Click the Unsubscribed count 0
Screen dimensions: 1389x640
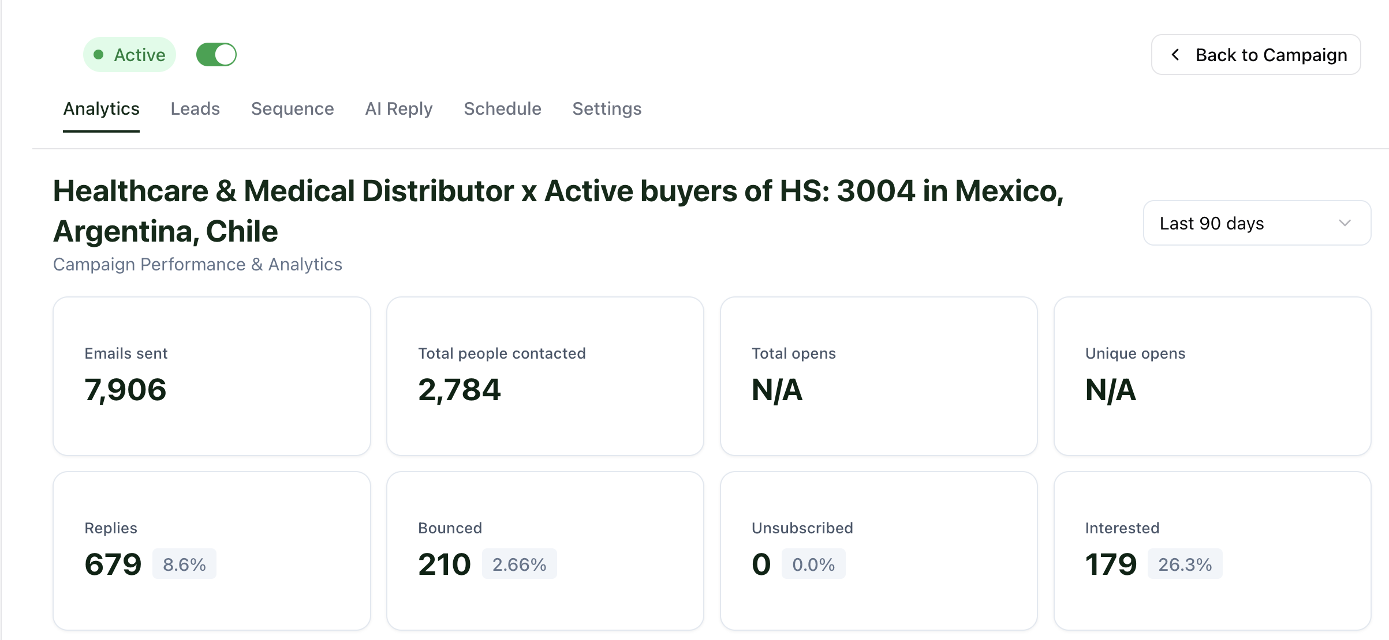pyautogui.click(x=761, y=564)
